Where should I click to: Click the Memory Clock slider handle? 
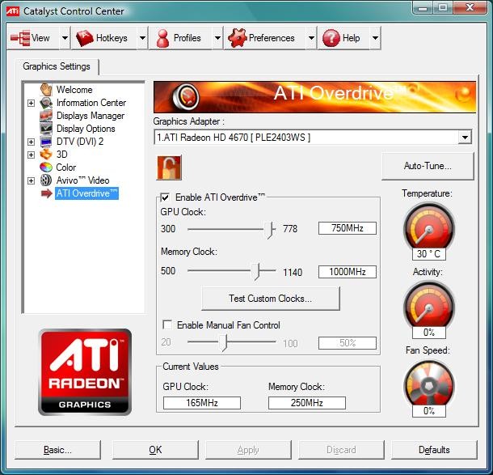(x=256, y=271)
